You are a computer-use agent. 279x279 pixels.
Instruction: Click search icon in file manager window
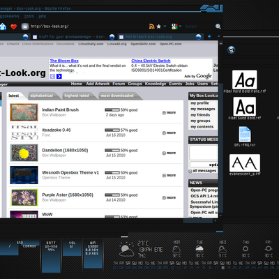tap(231, 50)
